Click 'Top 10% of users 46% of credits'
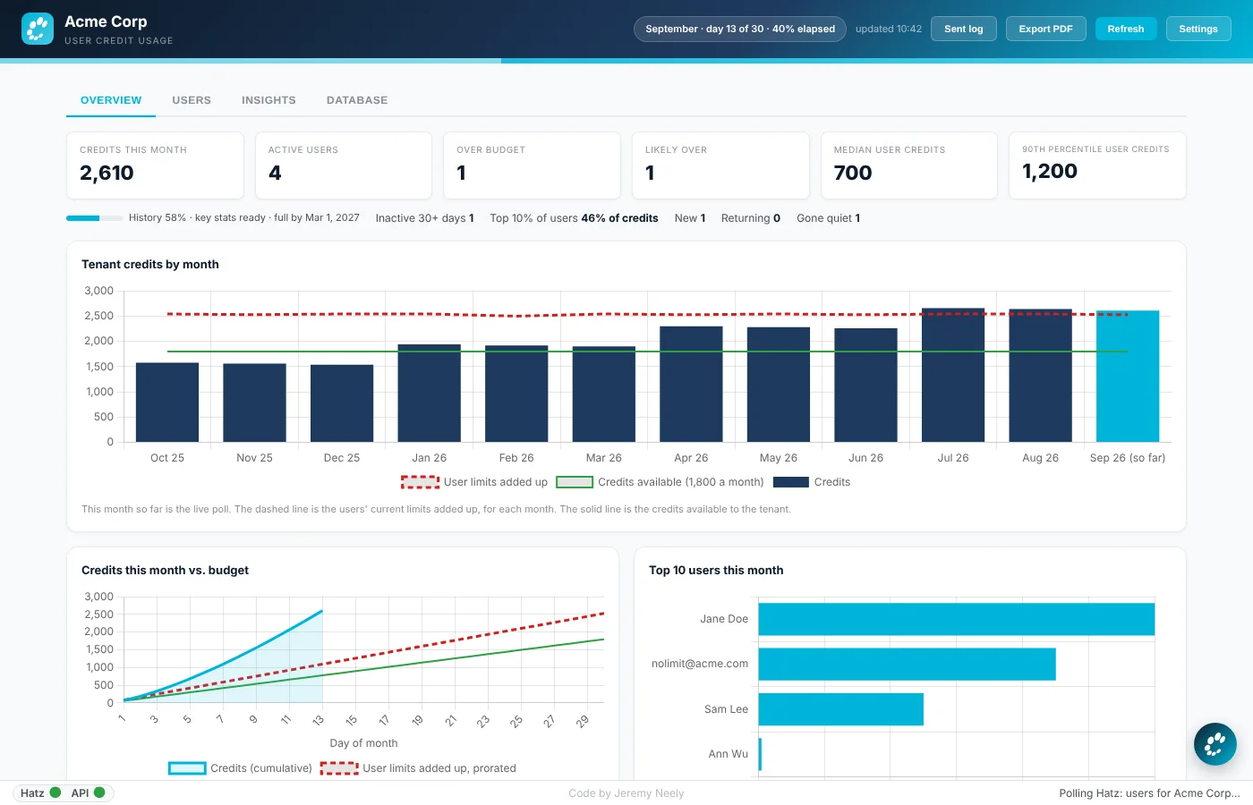The width and height of the screenshot is (1253, 805). [x=574, y=218]
